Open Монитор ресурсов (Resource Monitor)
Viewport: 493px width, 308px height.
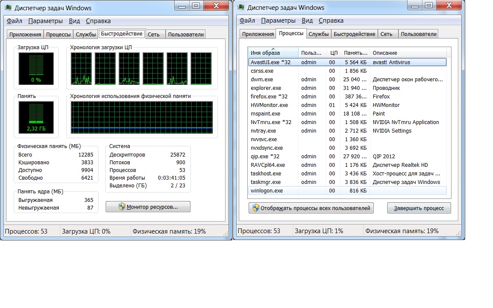(148, 207)
